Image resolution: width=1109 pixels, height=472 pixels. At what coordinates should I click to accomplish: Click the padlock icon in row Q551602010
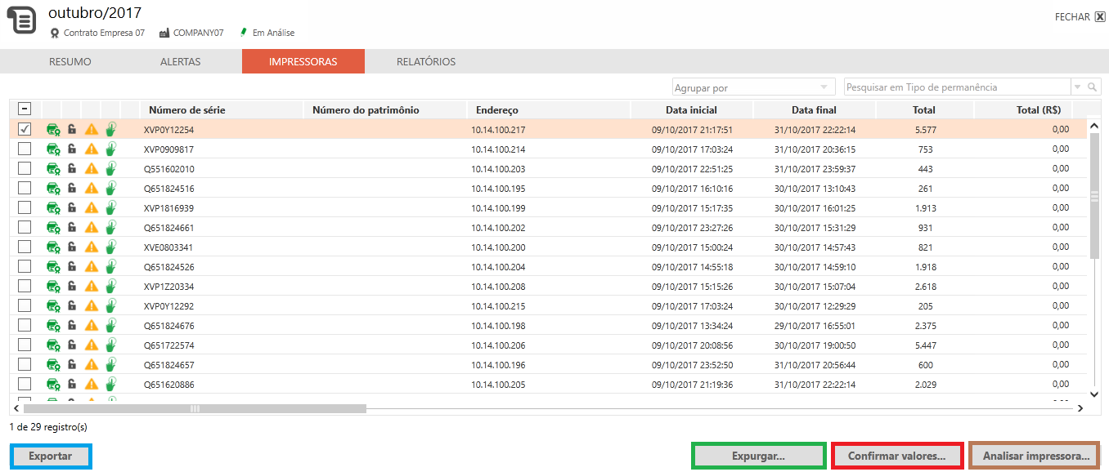tap(72, 168)
